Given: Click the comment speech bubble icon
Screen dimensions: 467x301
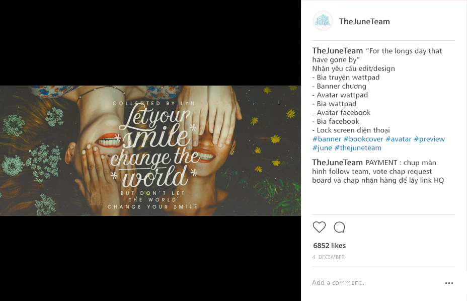Looking at the screenshot, I should point(339,228).
